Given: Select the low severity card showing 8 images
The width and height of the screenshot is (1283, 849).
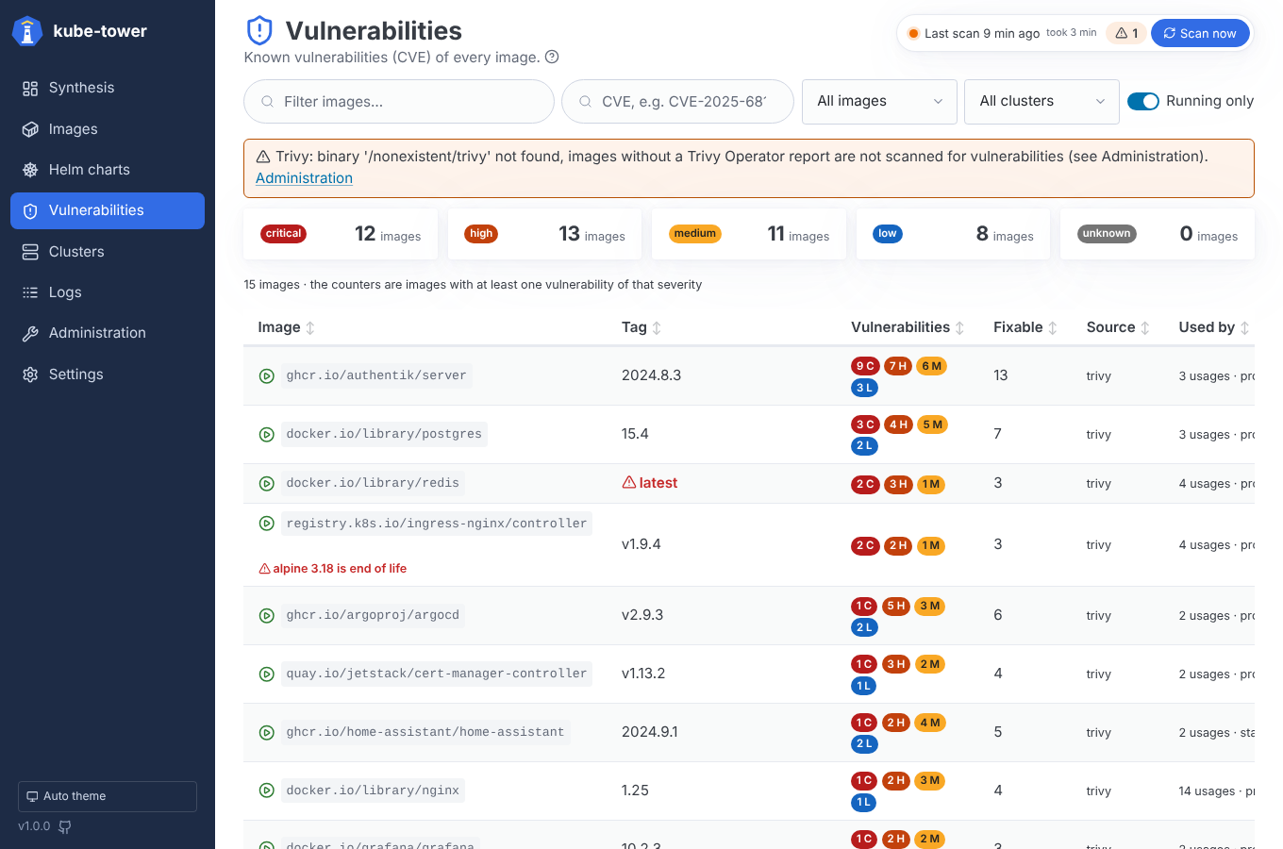Looking at the screenshot, I should [x=953, y=234].
